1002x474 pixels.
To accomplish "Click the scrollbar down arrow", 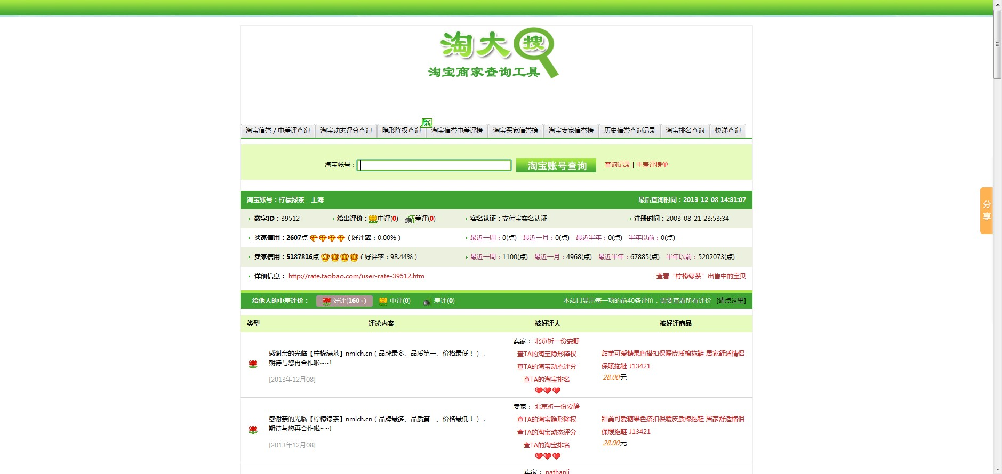I will 997,470.
